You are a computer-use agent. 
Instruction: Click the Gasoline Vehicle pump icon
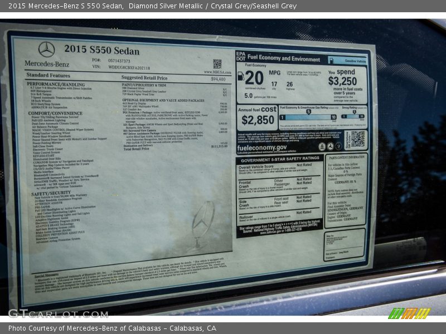click(332, 59)
